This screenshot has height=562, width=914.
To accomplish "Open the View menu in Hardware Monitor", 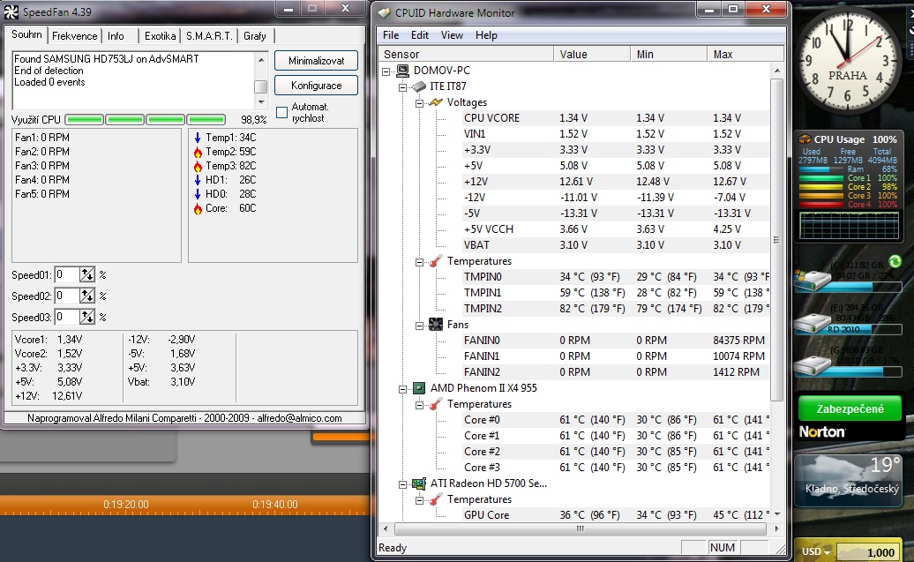I will [452, 35].
